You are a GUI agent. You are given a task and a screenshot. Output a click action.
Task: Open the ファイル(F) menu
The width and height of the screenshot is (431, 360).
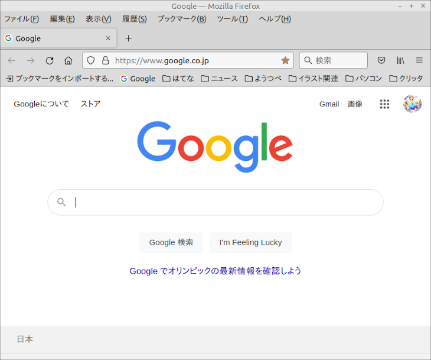pyautogui.click(x=21, y=19)
